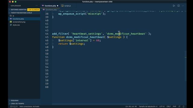The image size is (193, 108).
Task: Click line number 60 in the gutter
Action: [47, 87]
